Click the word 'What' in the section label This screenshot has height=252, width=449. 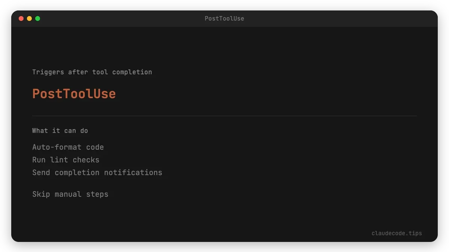tap(40, 131)
